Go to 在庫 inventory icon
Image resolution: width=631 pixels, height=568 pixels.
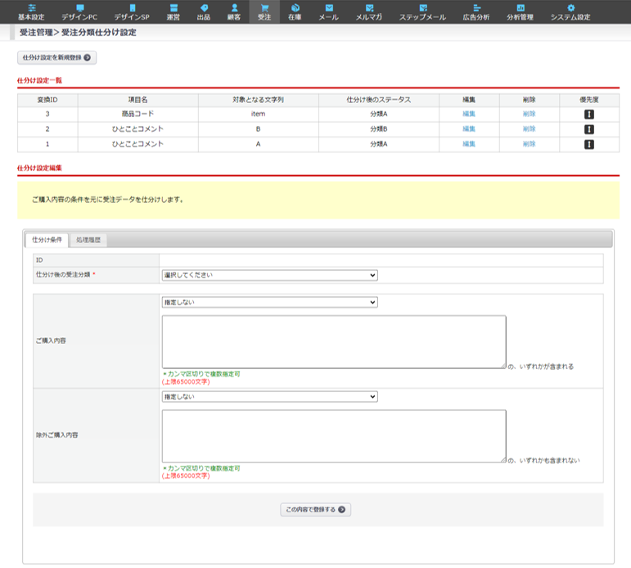pyautogui.click(x=295, y=7)
